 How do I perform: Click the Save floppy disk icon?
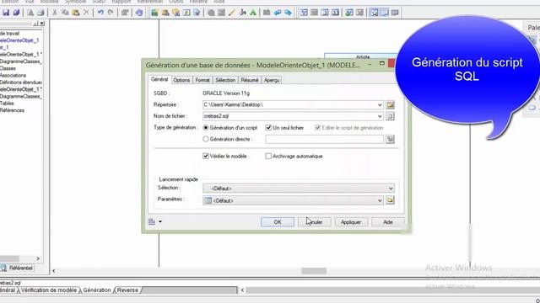pos(6,13)
